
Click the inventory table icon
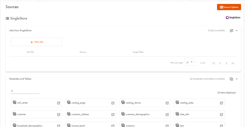tap(123, 125)
